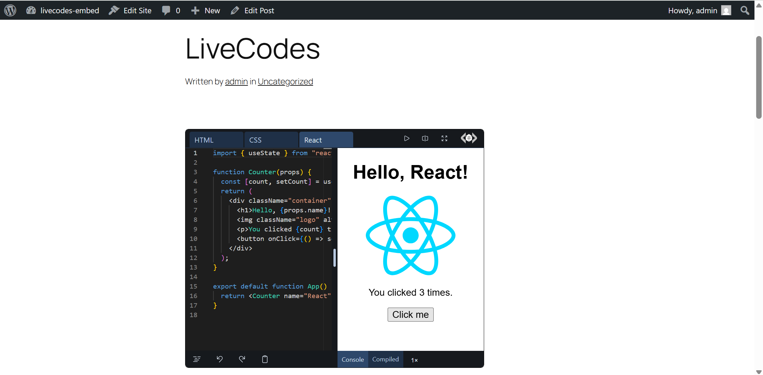
Task: Click the site dashboard gauge icon
Action: click(31, 11)
